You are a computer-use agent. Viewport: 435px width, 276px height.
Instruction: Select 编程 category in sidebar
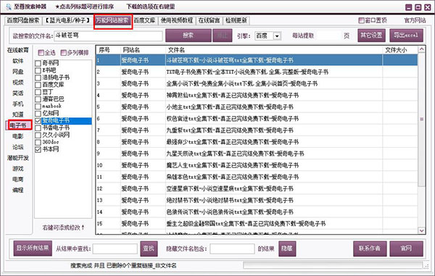point(17,190)
